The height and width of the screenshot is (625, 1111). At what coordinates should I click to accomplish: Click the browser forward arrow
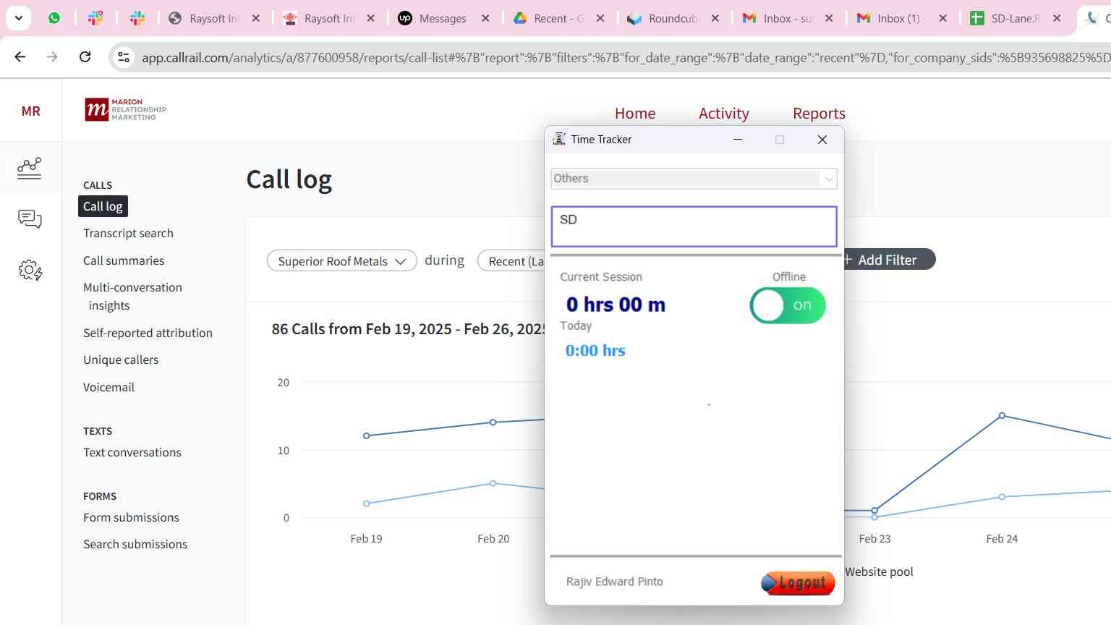click(x=52, y=56)
